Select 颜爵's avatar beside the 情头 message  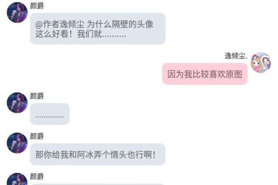17,143
